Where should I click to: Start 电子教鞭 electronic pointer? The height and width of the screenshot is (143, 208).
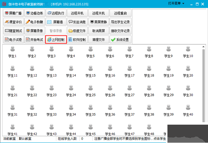pos(35,22)
